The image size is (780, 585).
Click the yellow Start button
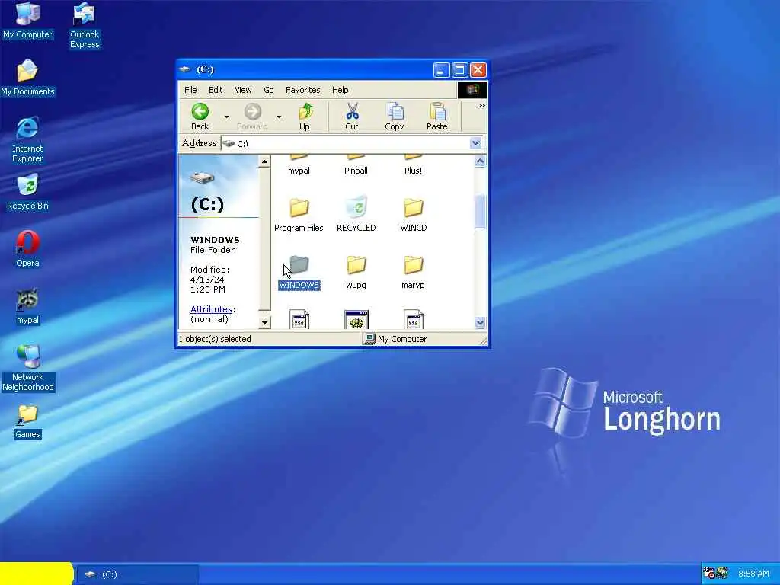coord(37,574)
